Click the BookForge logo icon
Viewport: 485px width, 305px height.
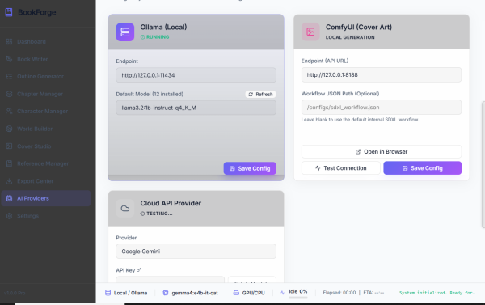pos(9,12)
